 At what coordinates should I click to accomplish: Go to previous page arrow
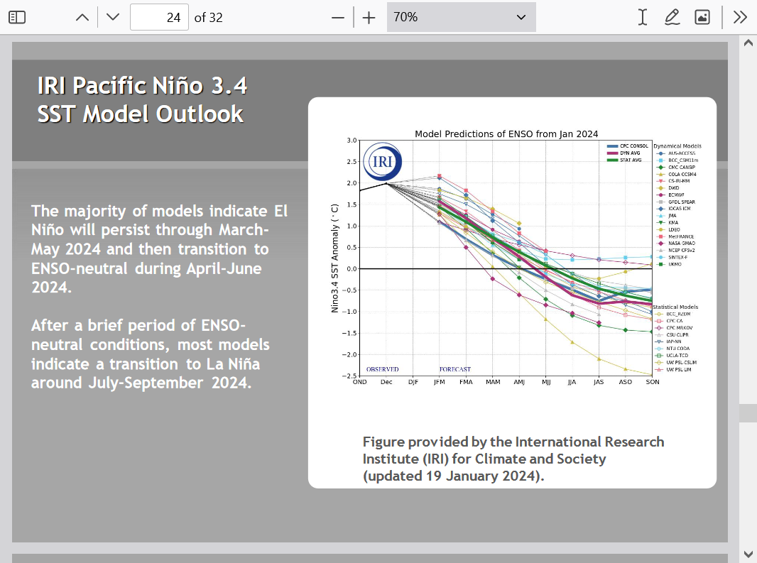click(x=82, y=17)
